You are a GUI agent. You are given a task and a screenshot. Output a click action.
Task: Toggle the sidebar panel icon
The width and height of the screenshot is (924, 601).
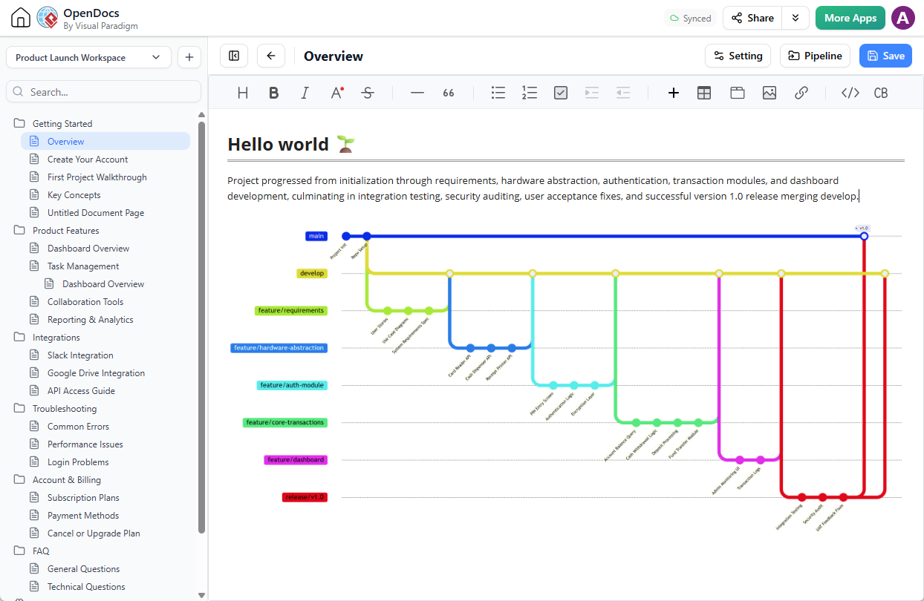(x=234, y=56)
